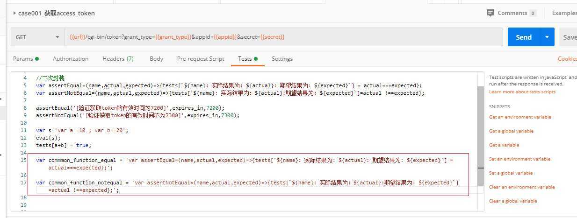This screenshot has width=577, height=218.
Task: Click the SNIPPETS heading
Action: pos(499,107)
